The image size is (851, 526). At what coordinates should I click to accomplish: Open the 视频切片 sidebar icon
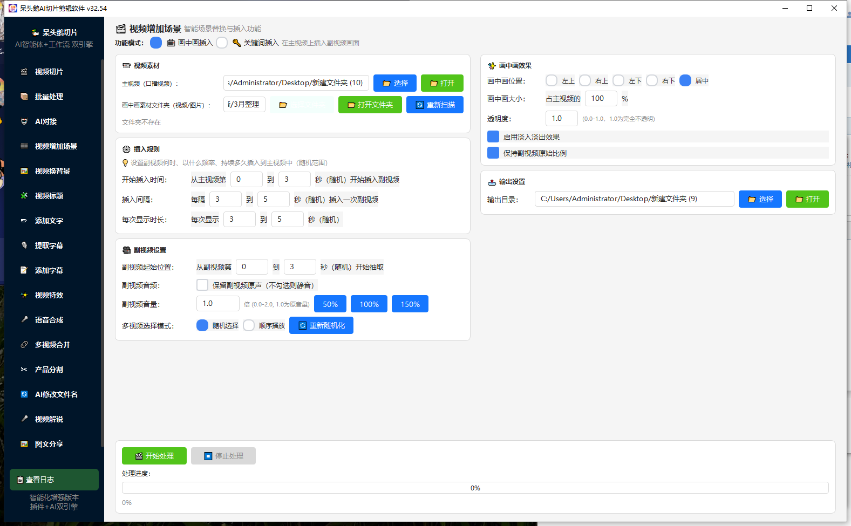(x=24, y=72)
